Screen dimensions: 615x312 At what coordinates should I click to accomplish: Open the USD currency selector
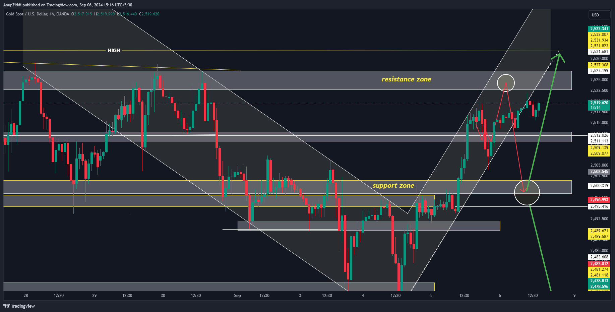[x=599, y=15]
